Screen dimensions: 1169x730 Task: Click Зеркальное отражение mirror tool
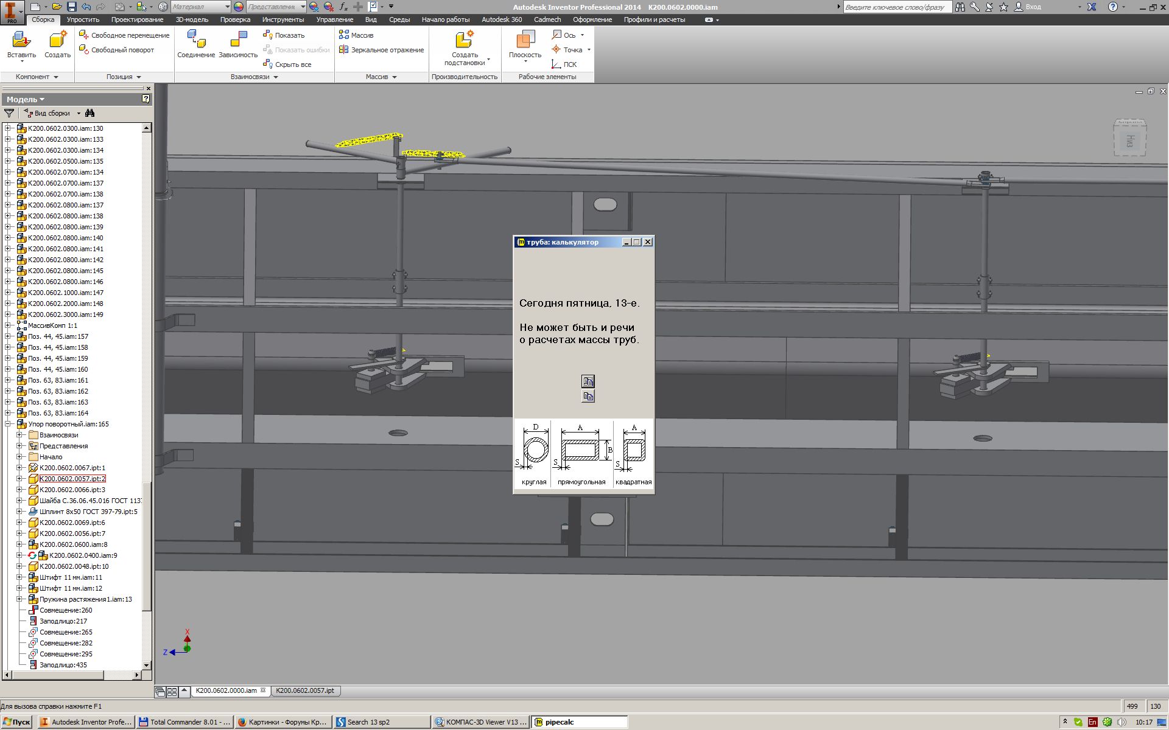(x=387, y=50)
